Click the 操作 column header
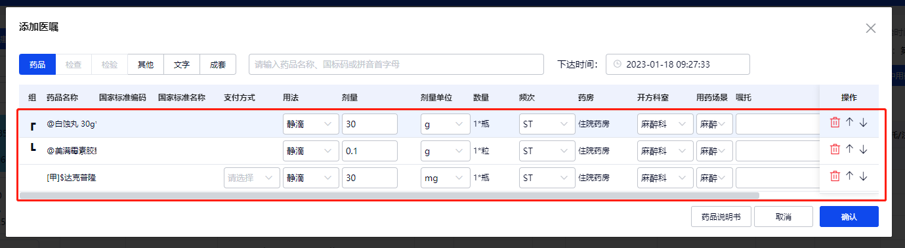905x248 pixels. (849, 97)
